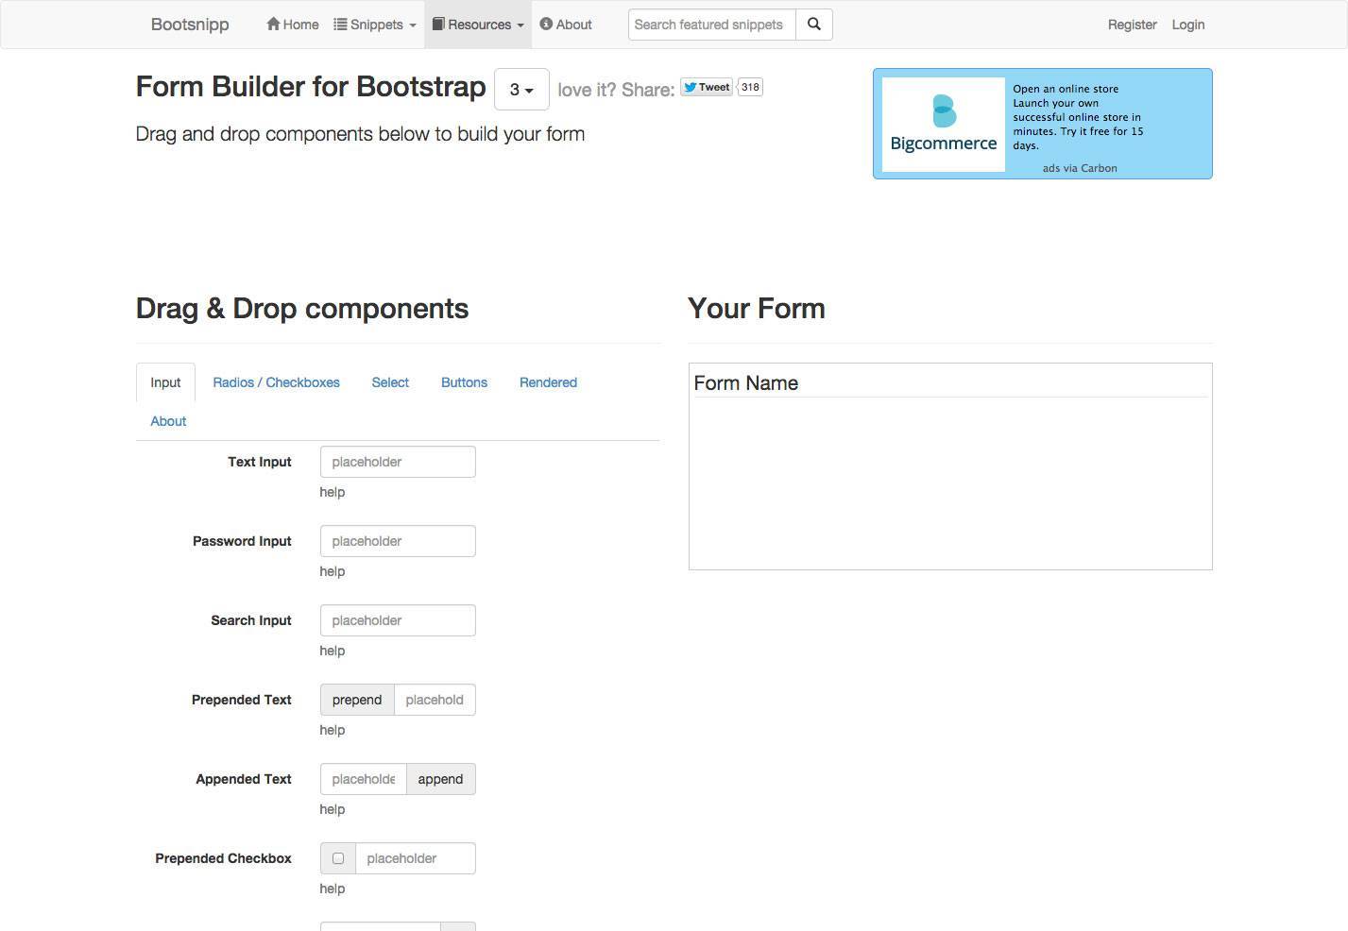Click the Text Input placeholder field
The width and height of the screenshot is (1348, 931).
click(398, 462)
